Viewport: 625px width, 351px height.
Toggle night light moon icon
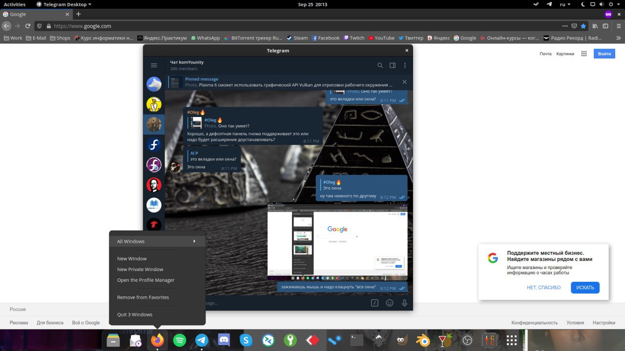583,4
